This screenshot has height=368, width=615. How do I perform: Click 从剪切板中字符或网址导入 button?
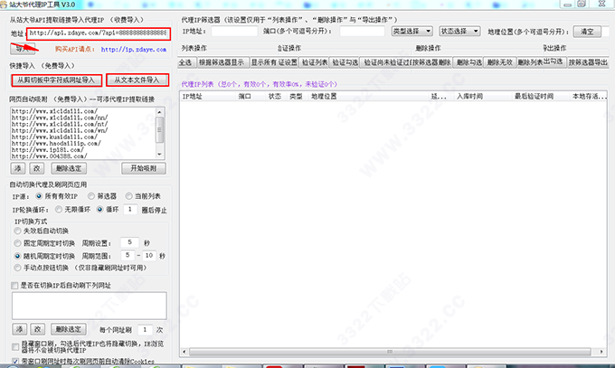(x=56, y=80)
